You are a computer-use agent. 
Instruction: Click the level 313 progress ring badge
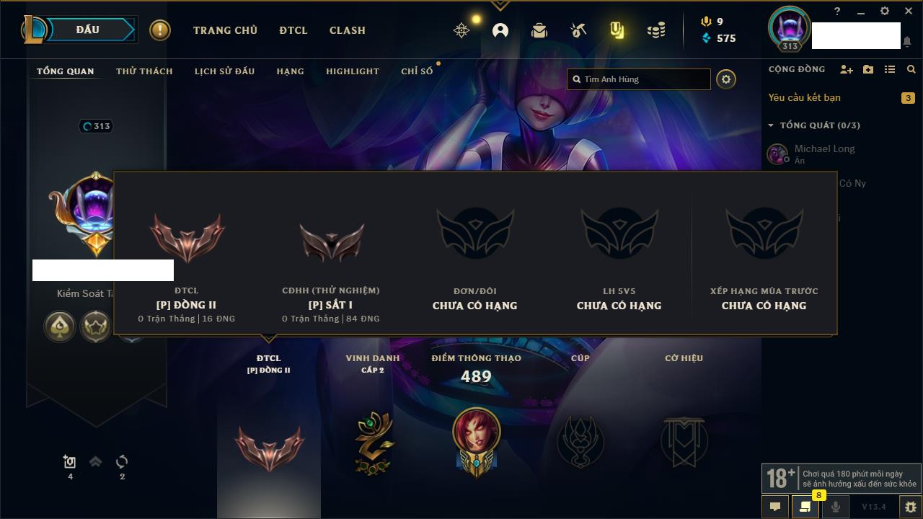point(96,126)
